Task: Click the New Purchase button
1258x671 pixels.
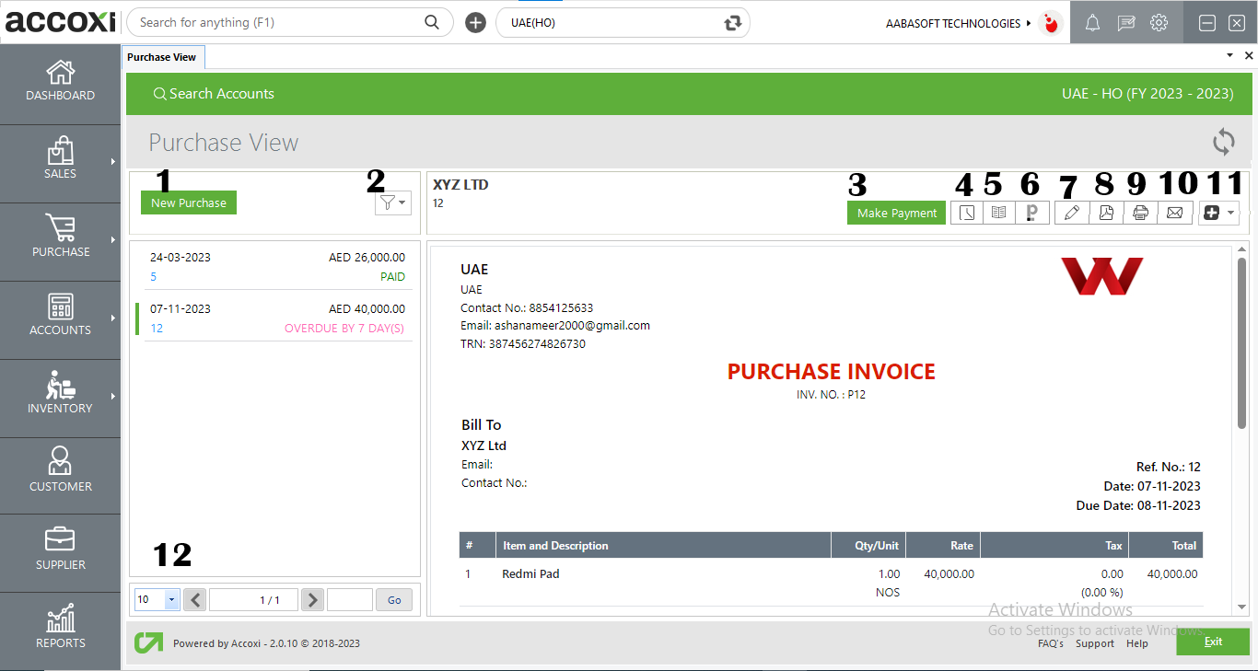Action: click(x=188, y=202)
